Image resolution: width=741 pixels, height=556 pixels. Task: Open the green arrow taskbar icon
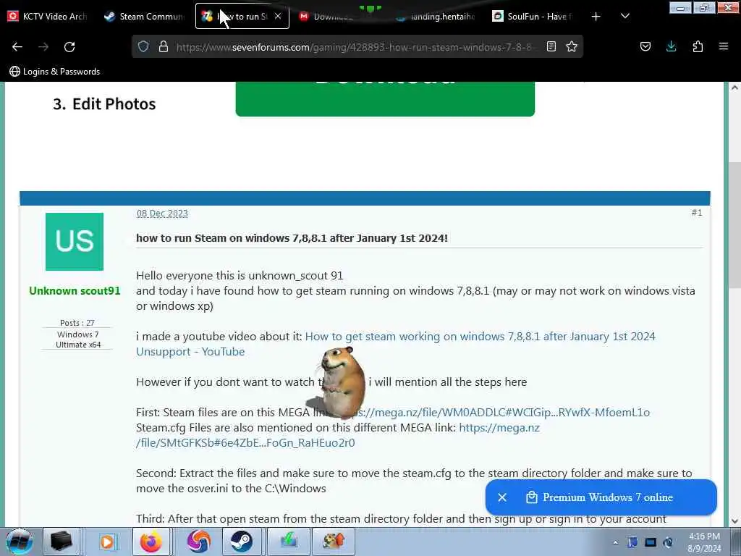pos(289,542)
